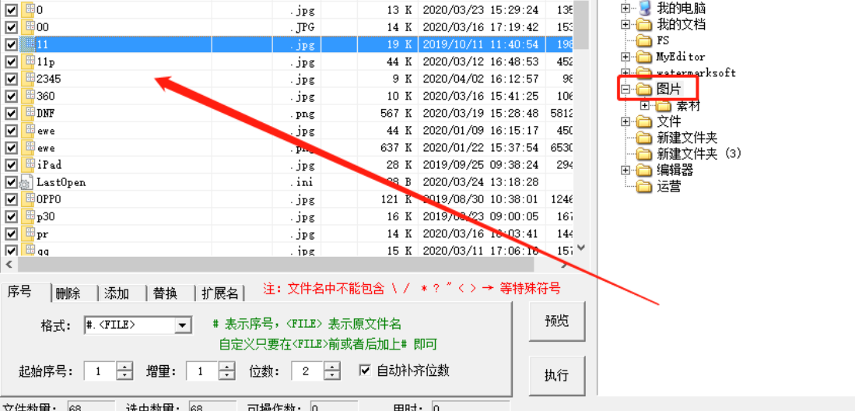This screenshot has height=411, width=855.
Task: Click the 新建文件夹 (3) folder icon
Action: (644, 154)
